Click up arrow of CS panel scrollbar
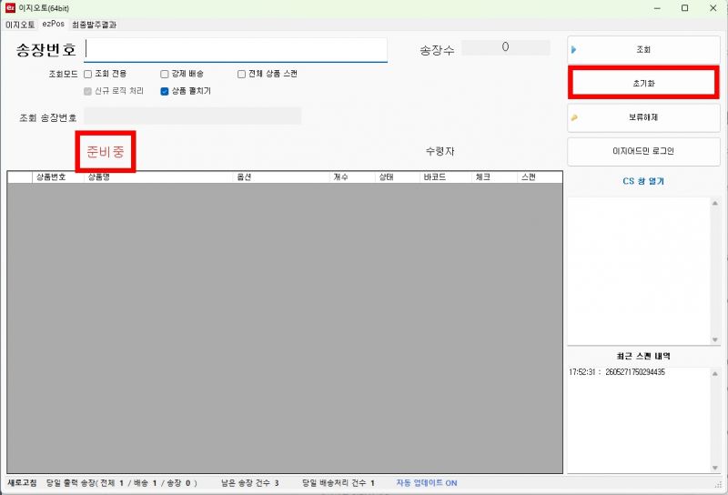The height and width of the screenshot is (495, 728). tap(715, 203)
